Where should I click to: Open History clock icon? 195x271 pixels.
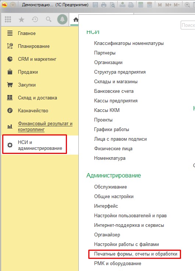(35, 20)
